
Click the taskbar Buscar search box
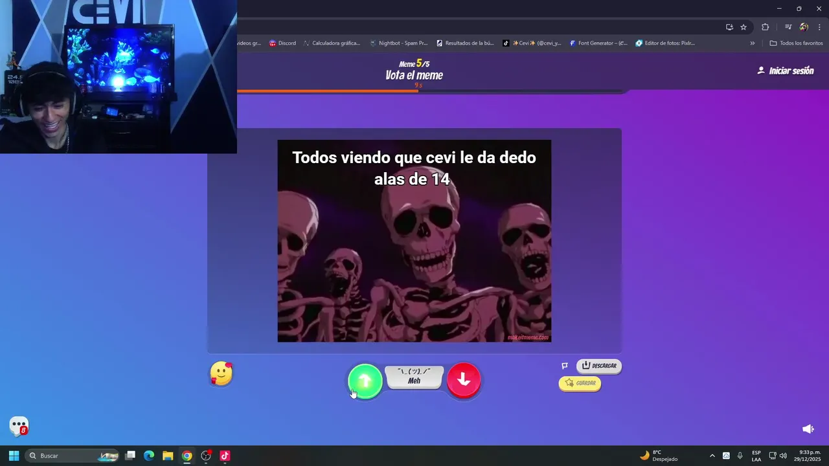73,456
